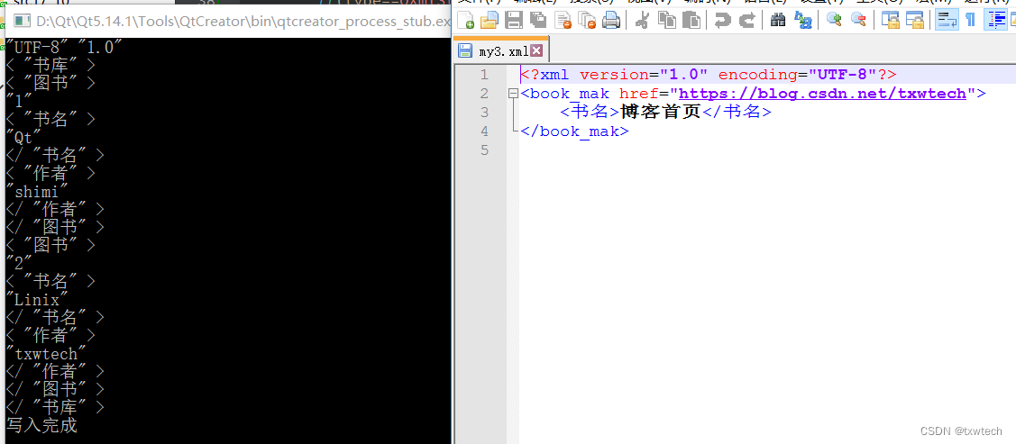Image resolution: width=1016 pixels, height=444 pixels.
Task: Click the href attribute name
Action: click(x=639, y=93)
